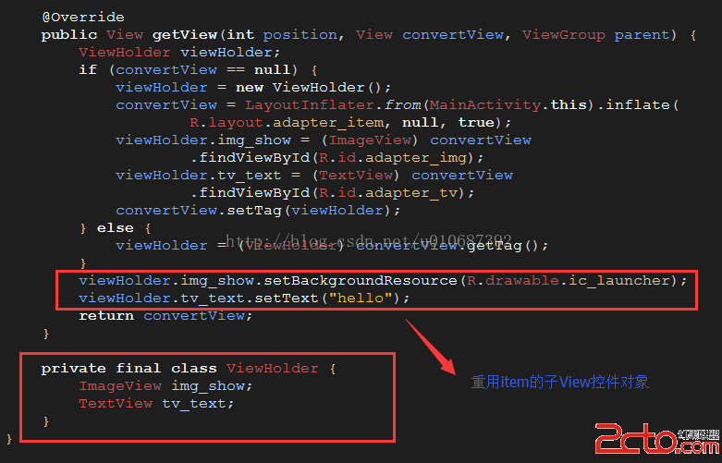The width and height of the screenshot is (722, 463).
Task: Click the 'final' keyword
Action: [x=139, y=369]
